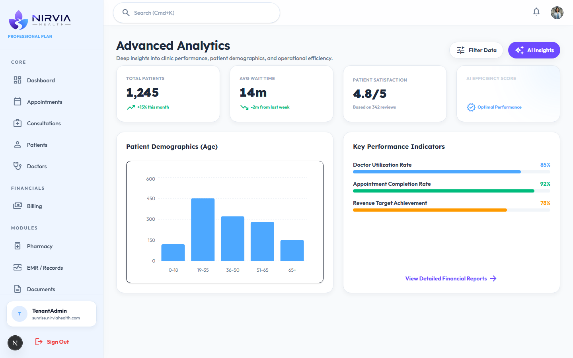Click the downward trend arrow icon

coord(244,107)
